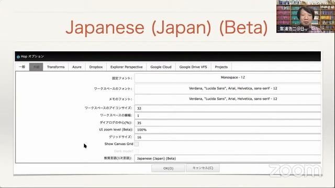Image resolution: width=335 pixels, height=188 pixels.
Task: Toggle the Show Canvas Grid checkbox
Action: click(x=137, y=144)
